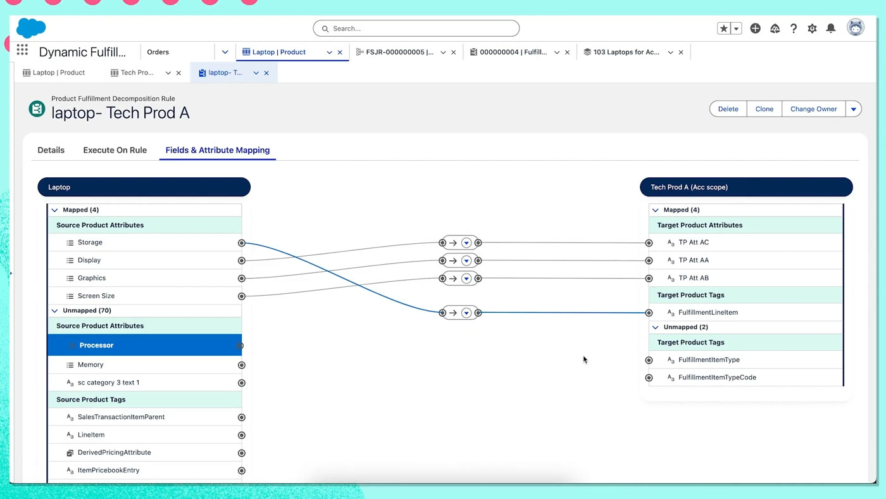Select the SalesTransactionItemParent source tag row
The image size is (886, 499).
click(x=145, y=417)
